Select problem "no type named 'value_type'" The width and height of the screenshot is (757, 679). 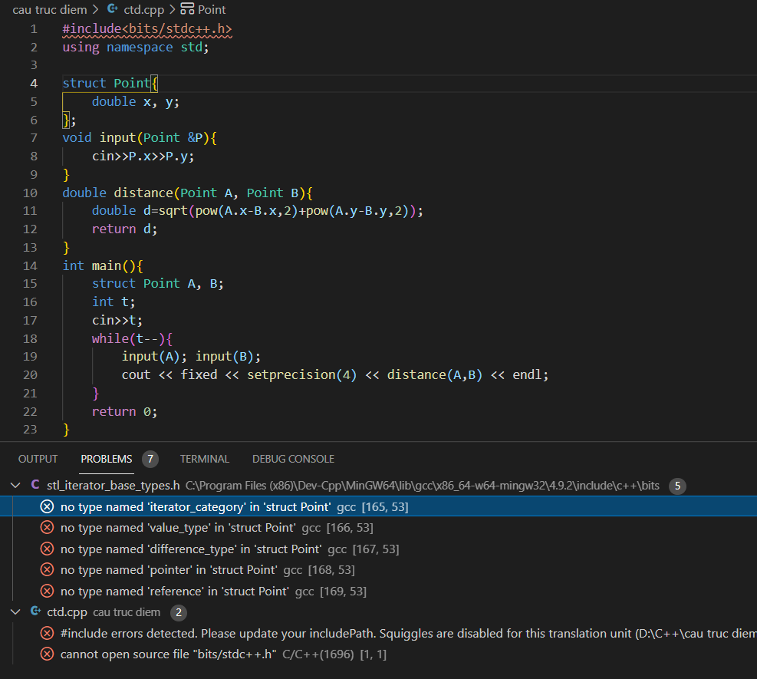click(379, 527)
